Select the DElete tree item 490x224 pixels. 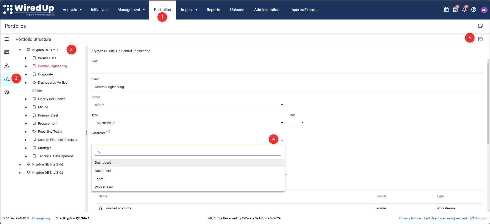point(37,91)
